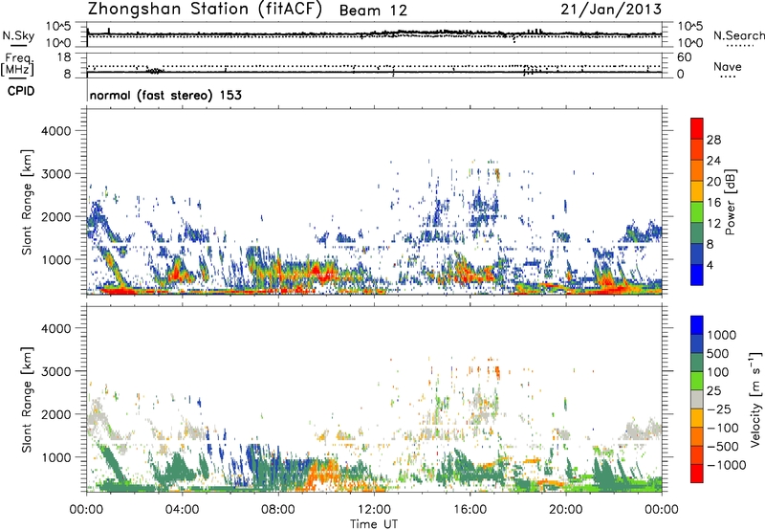Click the 28 label on Power colorbar
Image resolution: width=765 pixels, height=530 pixels.
pyautogui.click(x=713, y=140)
